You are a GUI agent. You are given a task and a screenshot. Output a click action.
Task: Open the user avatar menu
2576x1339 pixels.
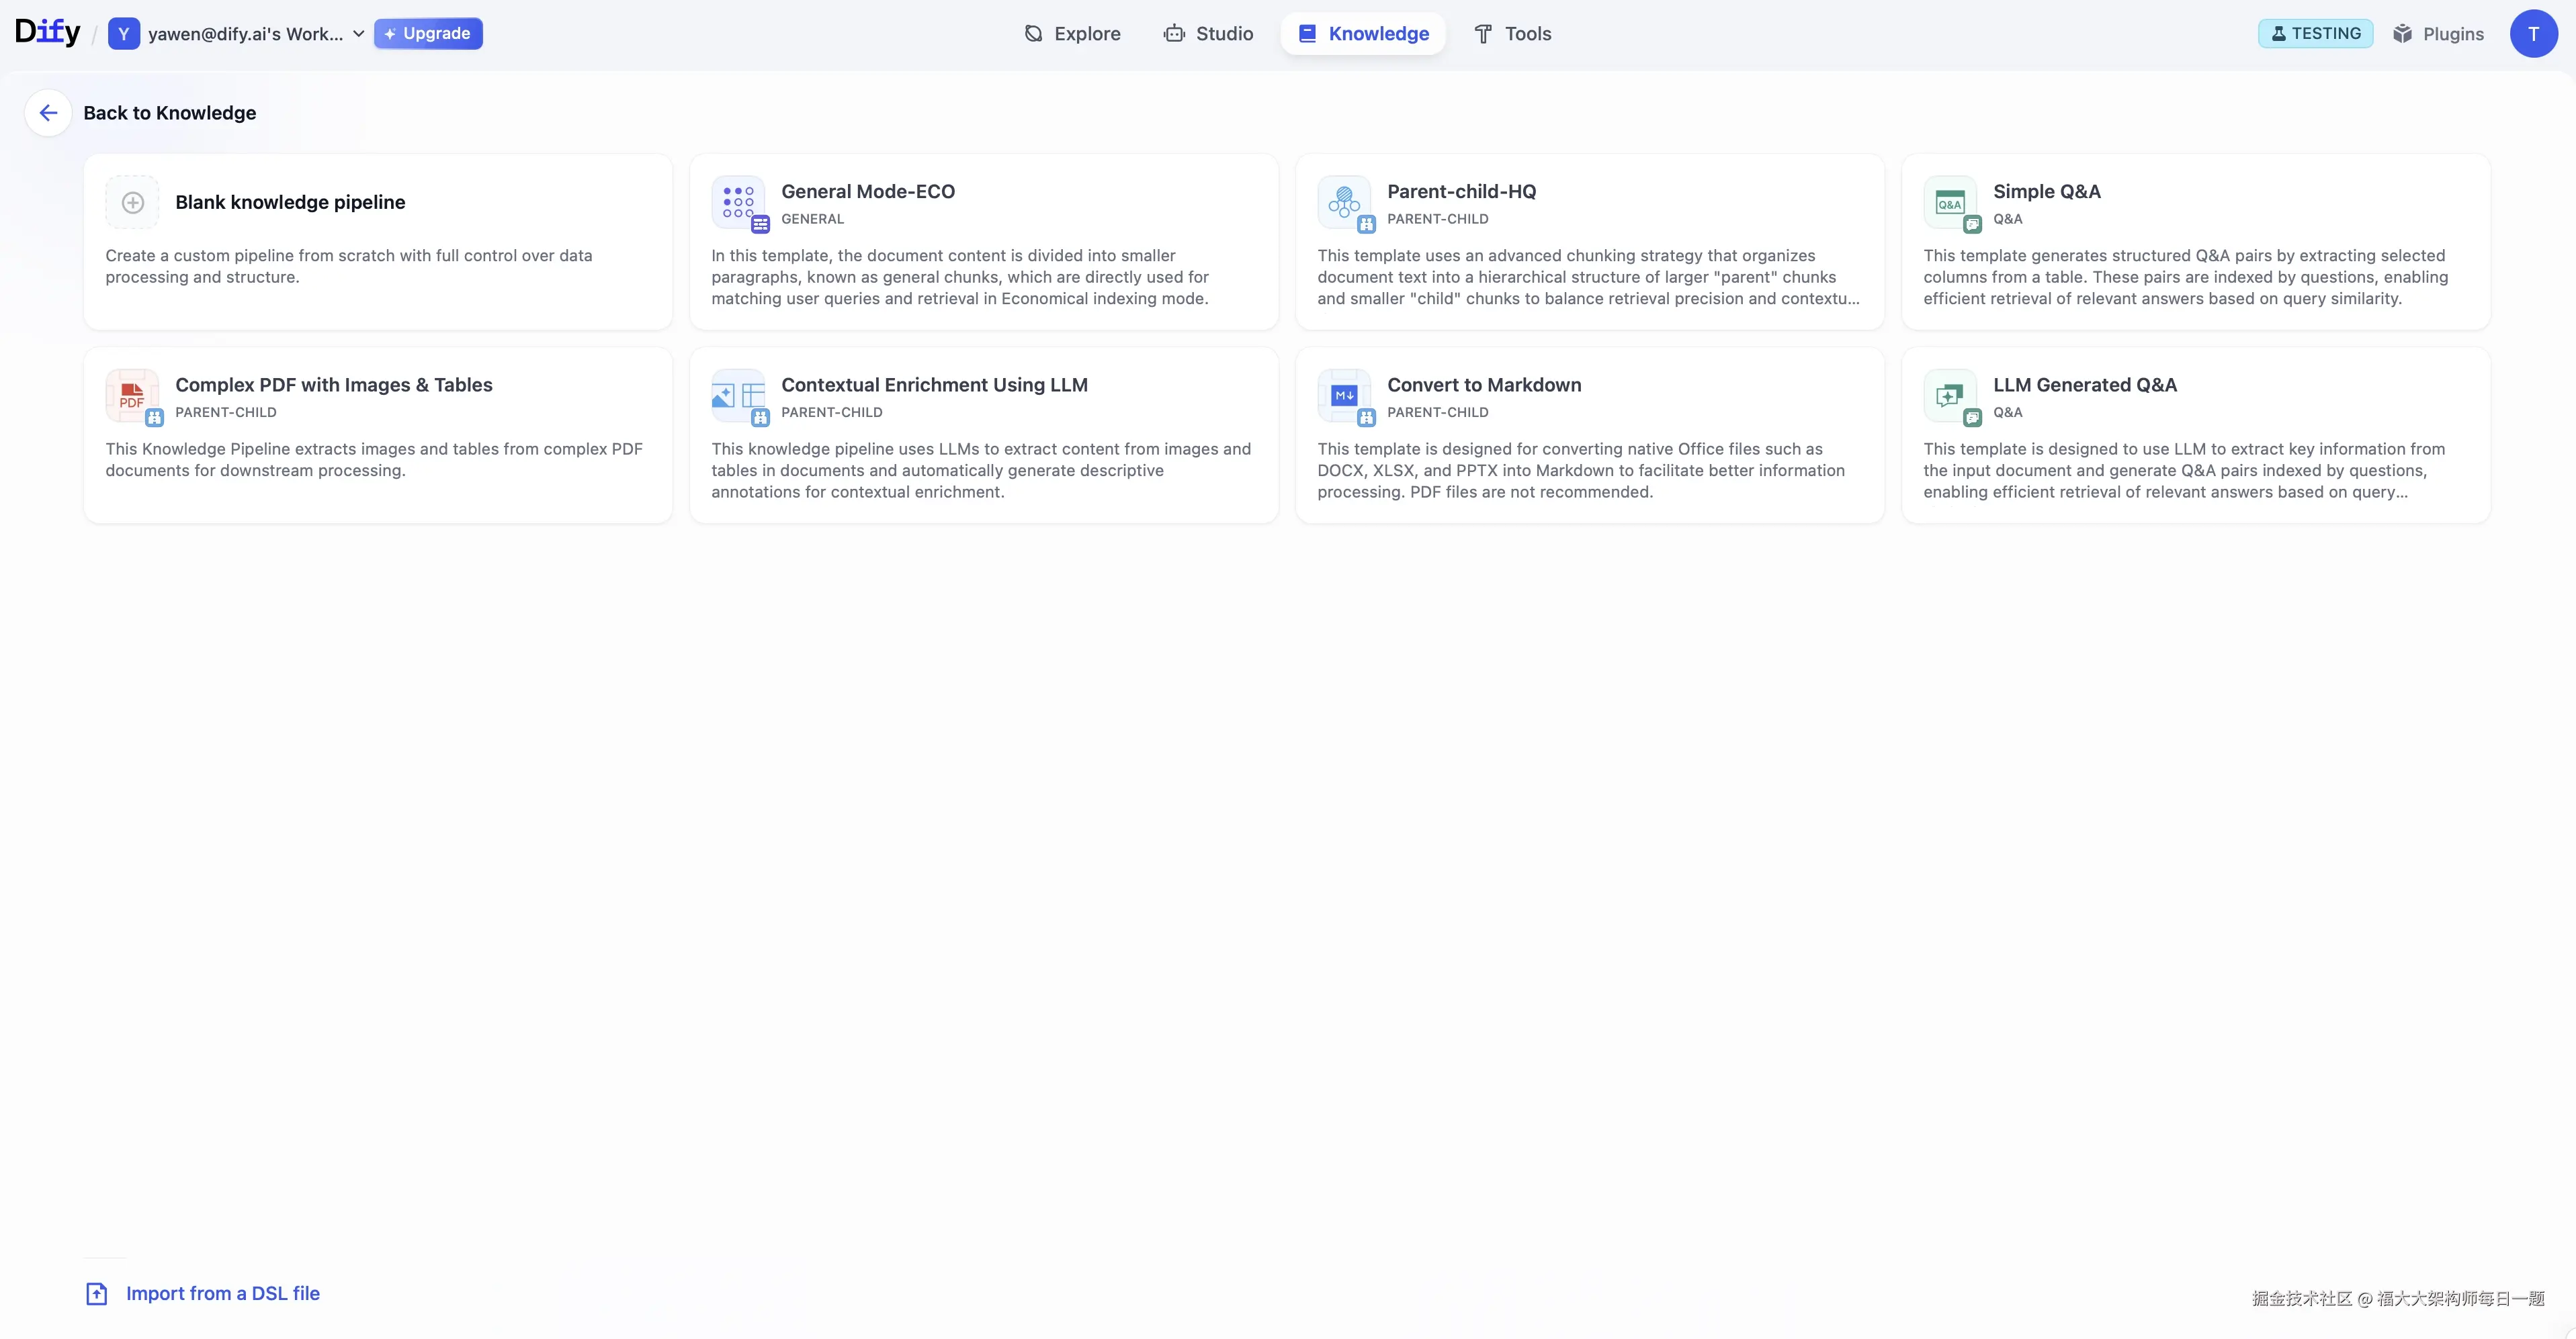point(2533,34)
